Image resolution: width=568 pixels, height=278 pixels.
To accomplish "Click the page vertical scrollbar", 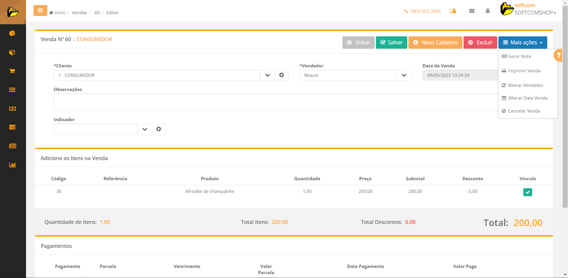I will tap(565, 106).
